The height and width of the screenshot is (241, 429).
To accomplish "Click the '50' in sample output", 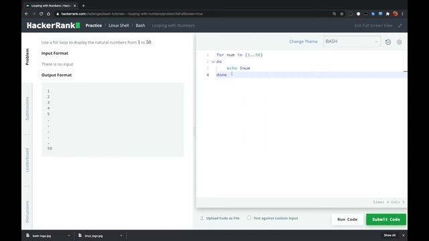I will point(50,149).
